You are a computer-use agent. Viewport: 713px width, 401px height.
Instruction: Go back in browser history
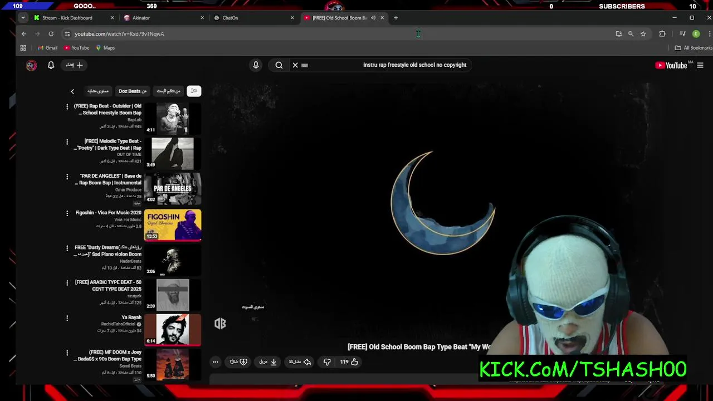pyautogui.click(x=24, y=34)
